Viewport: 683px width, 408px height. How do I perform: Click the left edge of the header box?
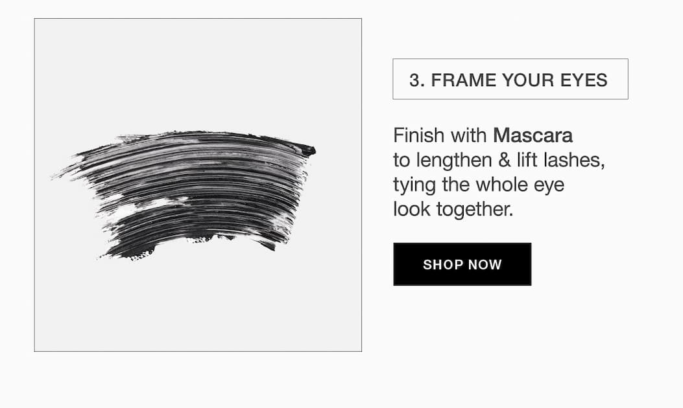[393, 79]
